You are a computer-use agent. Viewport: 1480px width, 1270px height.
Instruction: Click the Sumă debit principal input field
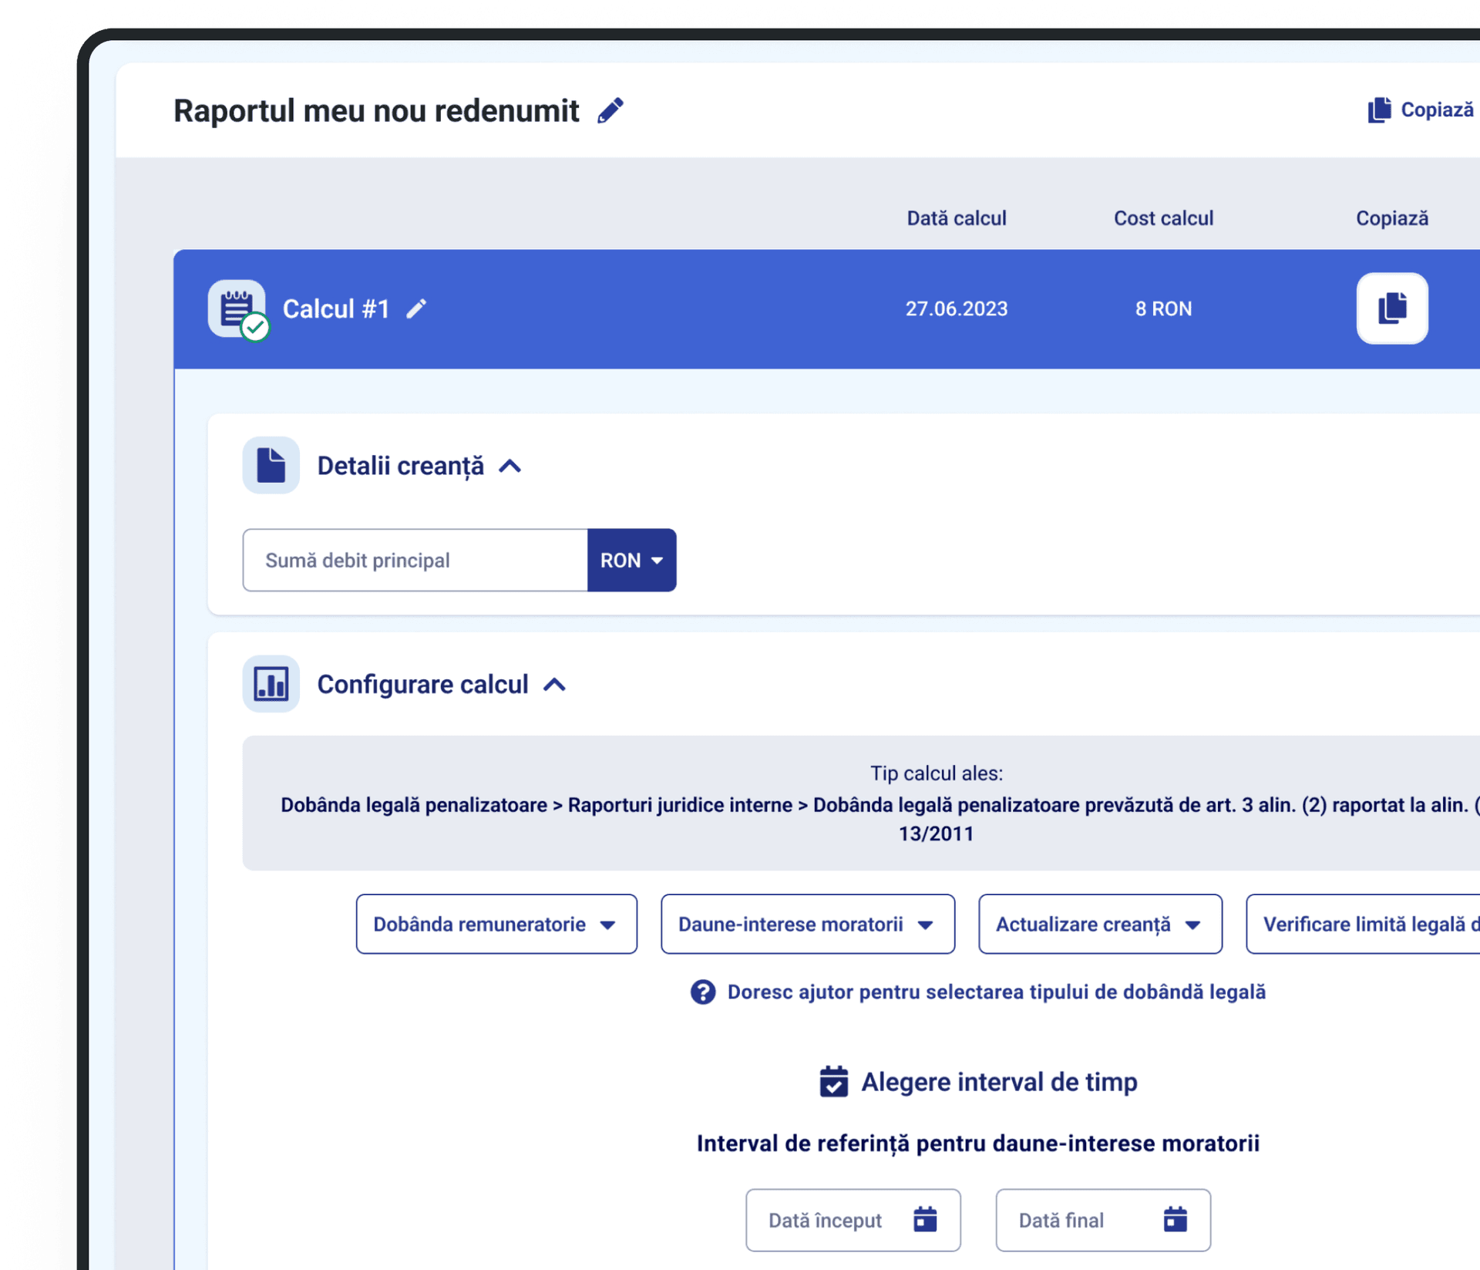415,561
